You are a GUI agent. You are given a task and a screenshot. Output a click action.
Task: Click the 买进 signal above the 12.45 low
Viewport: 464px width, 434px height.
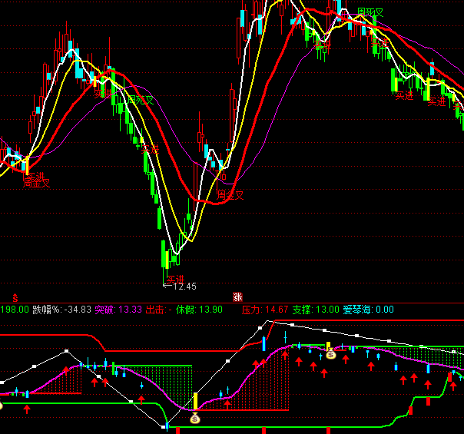pos(176,278)
